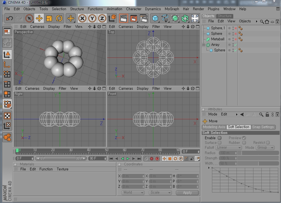Toggle the Metaball enable red X

point(236,39)
